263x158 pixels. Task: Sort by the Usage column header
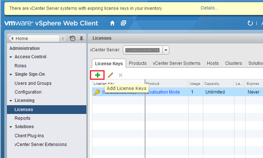point(195,83)
